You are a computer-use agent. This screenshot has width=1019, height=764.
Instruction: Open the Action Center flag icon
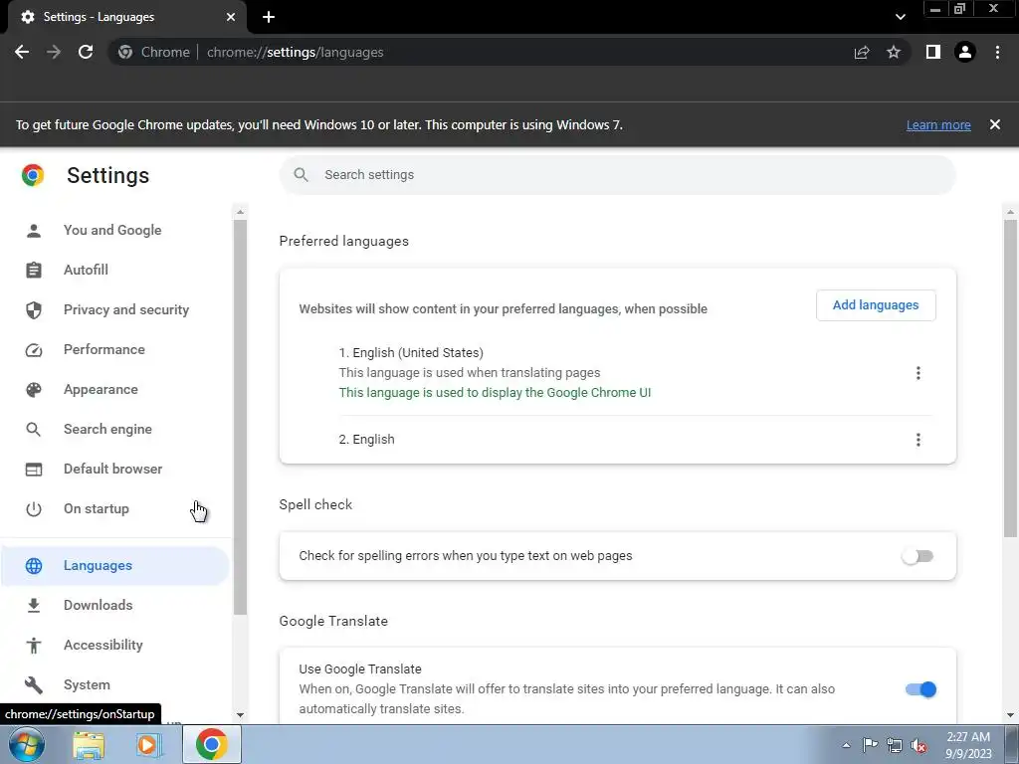pyautogui.click(x=870, y=744)
